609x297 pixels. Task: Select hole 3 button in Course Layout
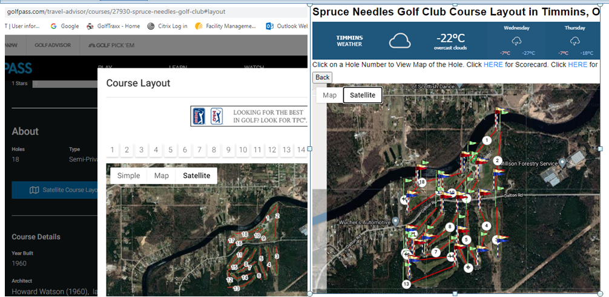click(142, 149)
